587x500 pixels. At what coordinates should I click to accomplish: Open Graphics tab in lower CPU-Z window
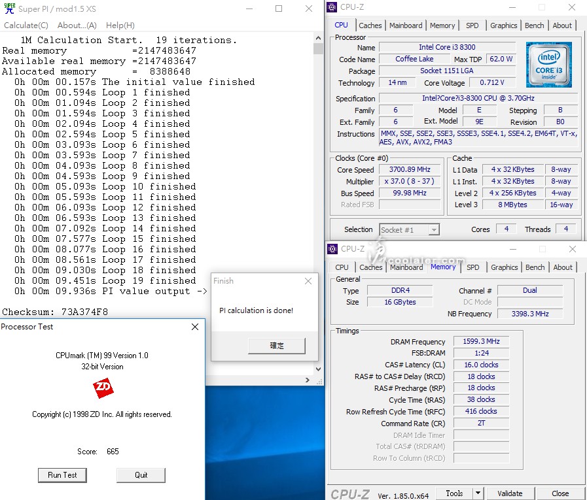point(505,267)
